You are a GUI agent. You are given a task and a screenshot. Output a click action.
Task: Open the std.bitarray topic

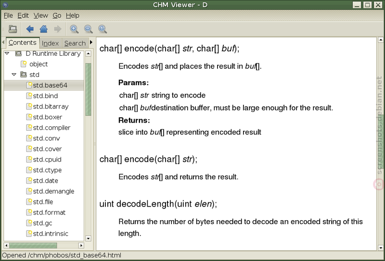tap(51, 106)
